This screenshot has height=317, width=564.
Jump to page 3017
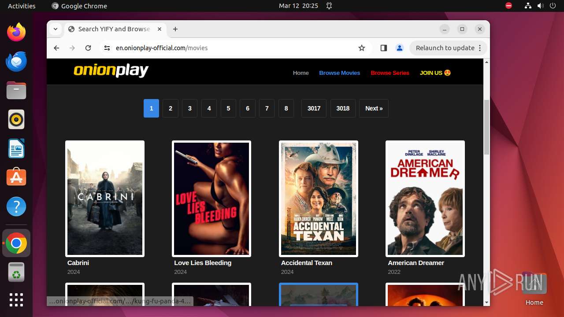314,108
